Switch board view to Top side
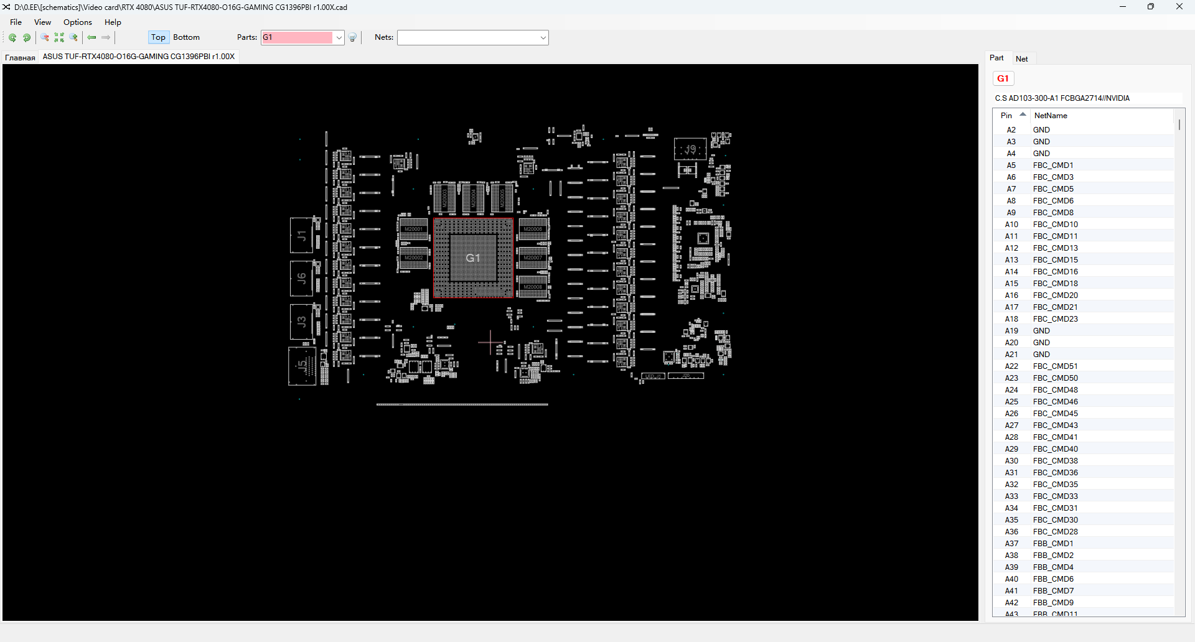 pos(159,37)
